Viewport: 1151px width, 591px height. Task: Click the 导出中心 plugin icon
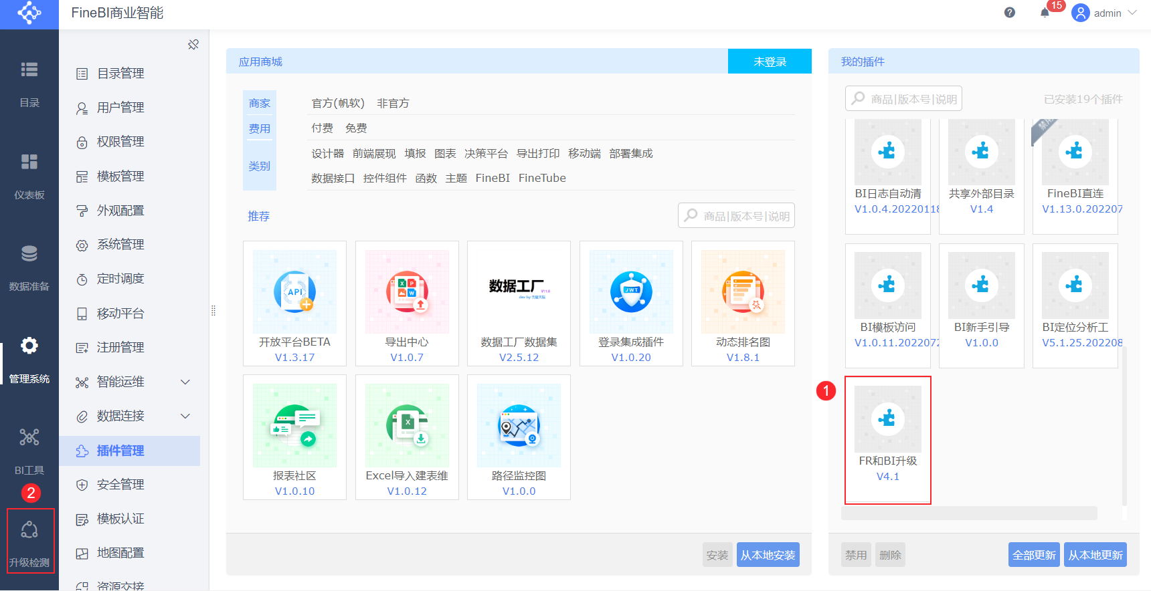(407, 291)
